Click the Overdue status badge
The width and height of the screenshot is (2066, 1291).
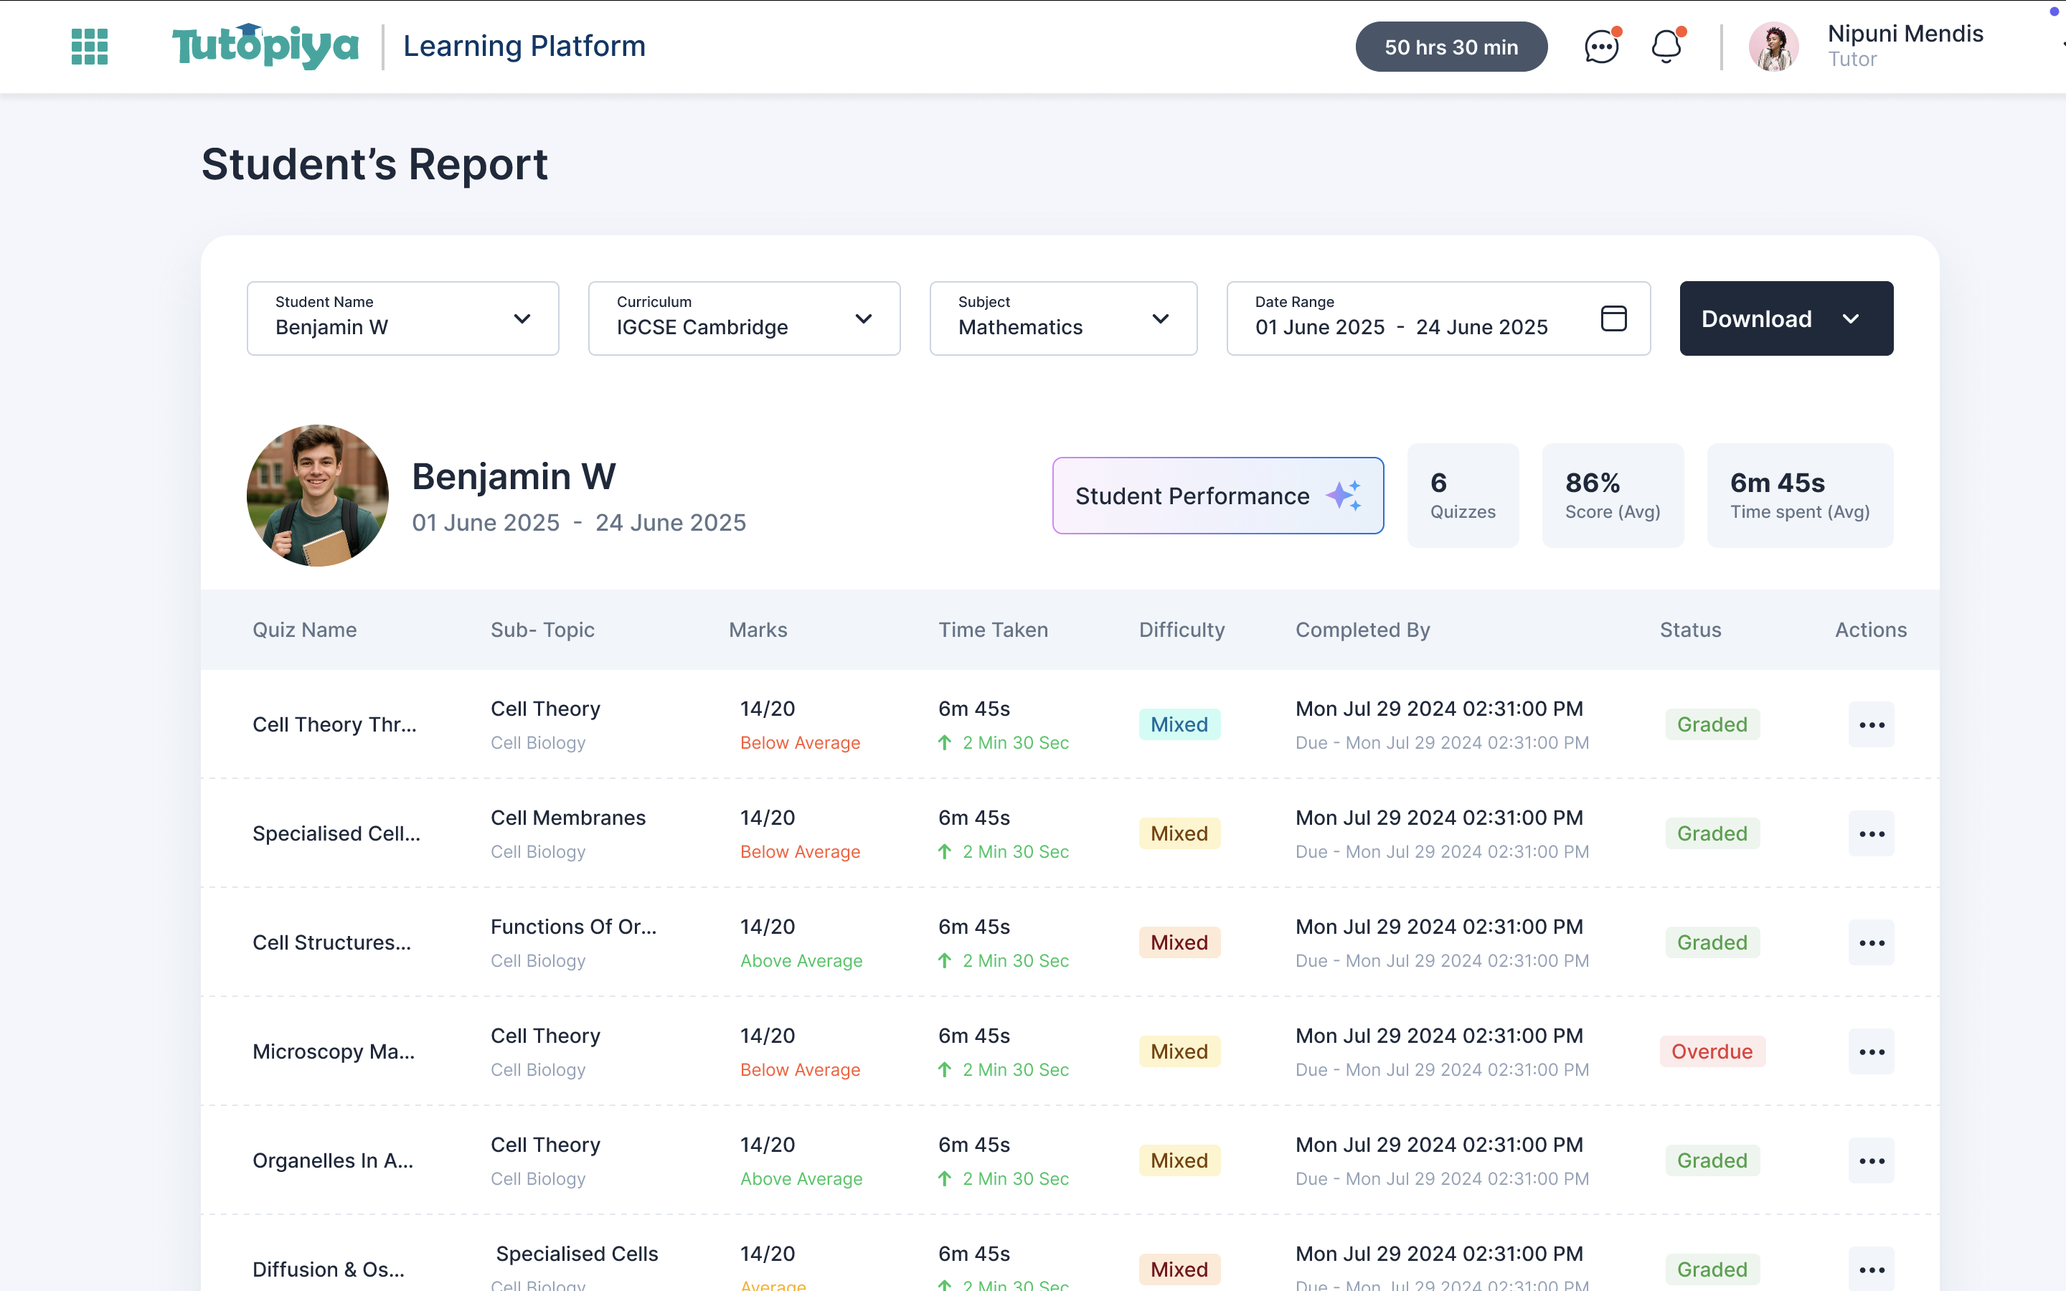(1712, 1051)
